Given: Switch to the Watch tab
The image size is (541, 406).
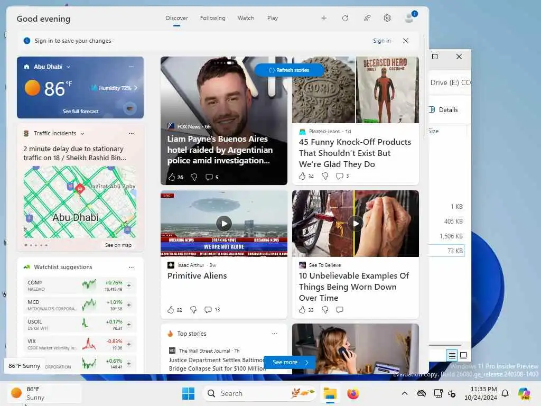Looking at the screenshot, I should pyautogui.click(x=246, y=18).
